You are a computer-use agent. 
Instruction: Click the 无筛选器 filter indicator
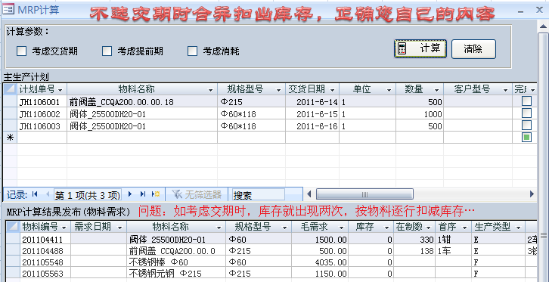click(x=197, y=194)
